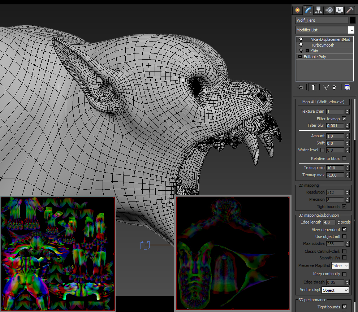The image size is (358, 312).
Task: Click the Edge length spinner arrows
Action: click(x=339, y=222)
